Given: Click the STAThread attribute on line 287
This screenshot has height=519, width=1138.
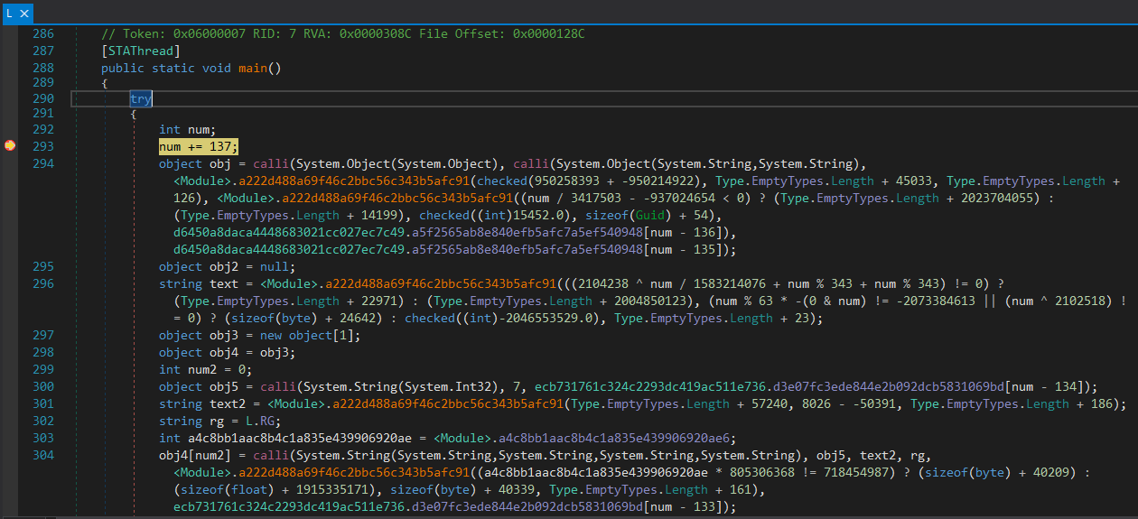Looking at the screenshot, I should tap(141, 51).
